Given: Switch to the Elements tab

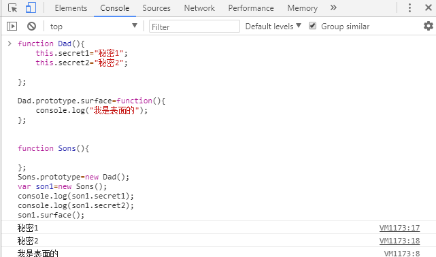Looking at the screenshot, I should [71, 8].
